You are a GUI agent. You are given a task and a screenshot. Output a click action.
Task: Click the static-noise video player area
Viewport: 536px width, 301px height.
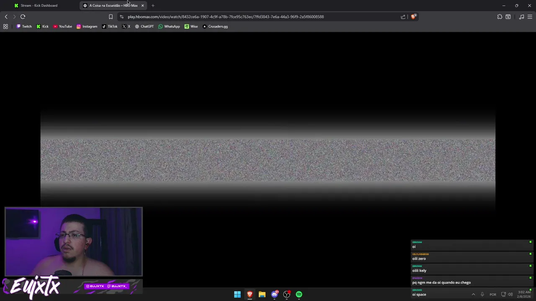[x=268, y=160]
